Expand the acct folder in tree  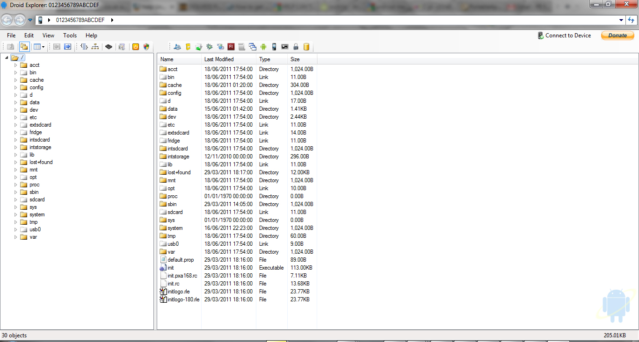15,65
